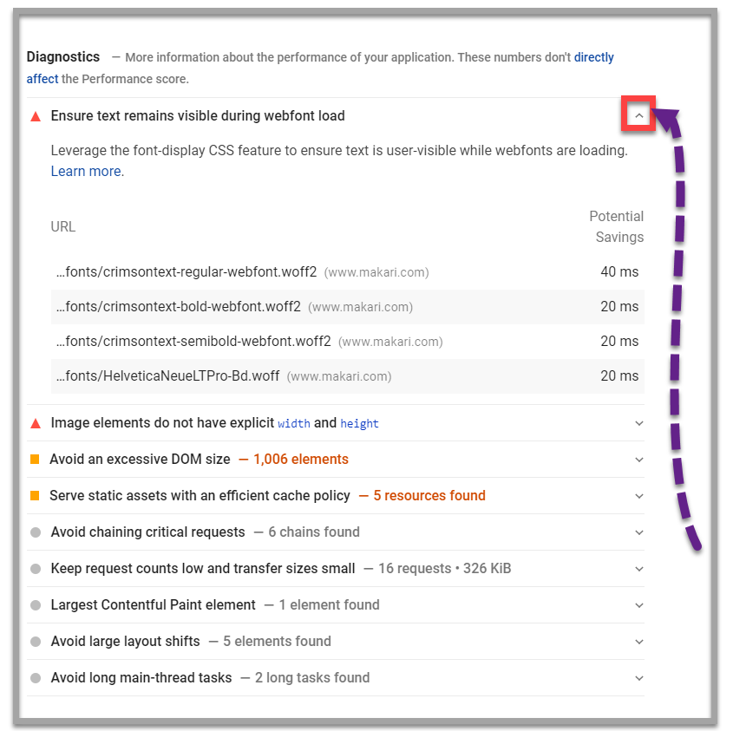Image resolution: width=733 pixels, height=731 pixels.
Task: Expand request counts audit chevron
Action: click(x=639, y=570)
